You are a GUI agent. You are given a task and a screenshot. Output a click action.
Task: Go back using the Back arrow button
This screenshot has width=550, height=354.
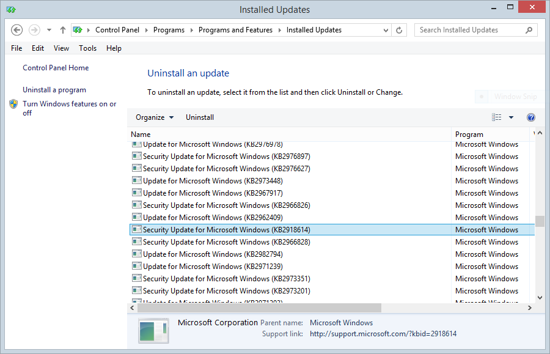pyautogui.click(x=17, y=30)
